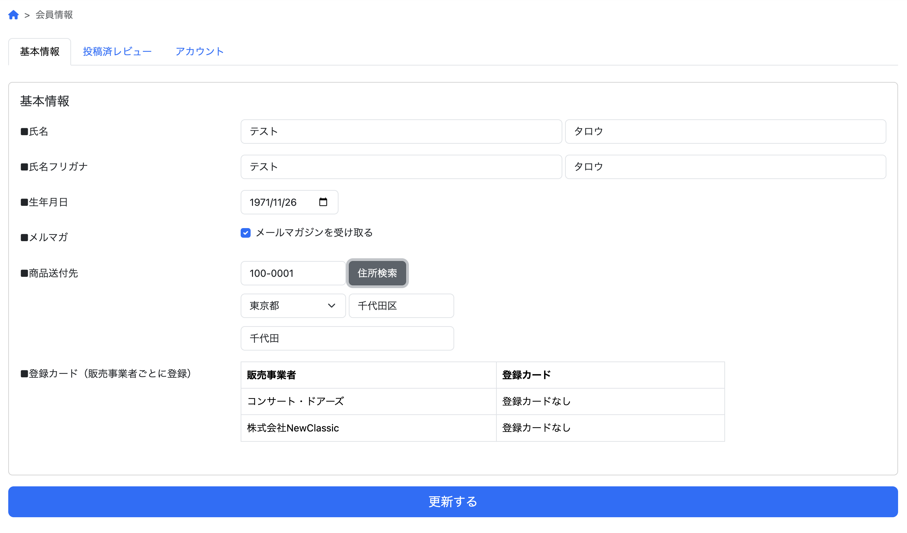Click the chevron on the prefecture selector
This screenshot has width=907, height=533.
point(332,306)
